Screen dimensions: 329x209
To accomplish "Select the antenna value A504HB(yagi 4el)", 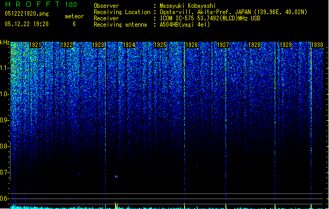I will coord(185,25).
